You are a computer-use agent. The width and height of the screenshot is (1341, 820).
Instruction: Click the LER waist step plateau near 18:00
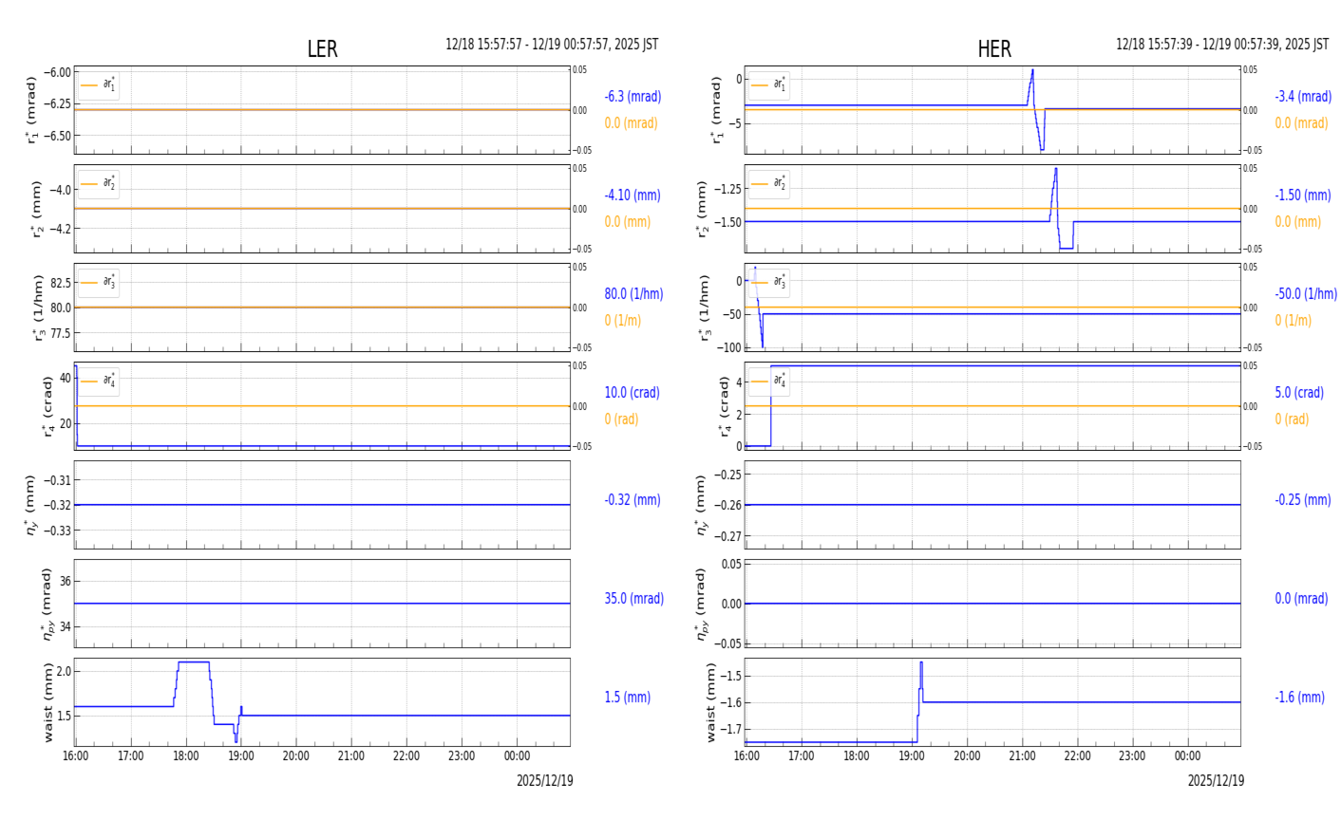click(194, 662)
